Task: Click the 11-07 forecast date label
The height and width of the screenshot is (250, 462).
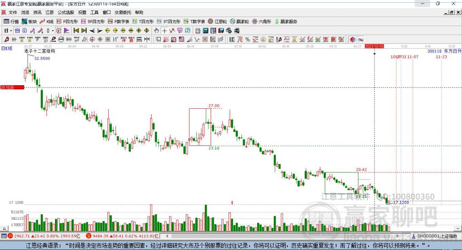Action: [413, 56]
